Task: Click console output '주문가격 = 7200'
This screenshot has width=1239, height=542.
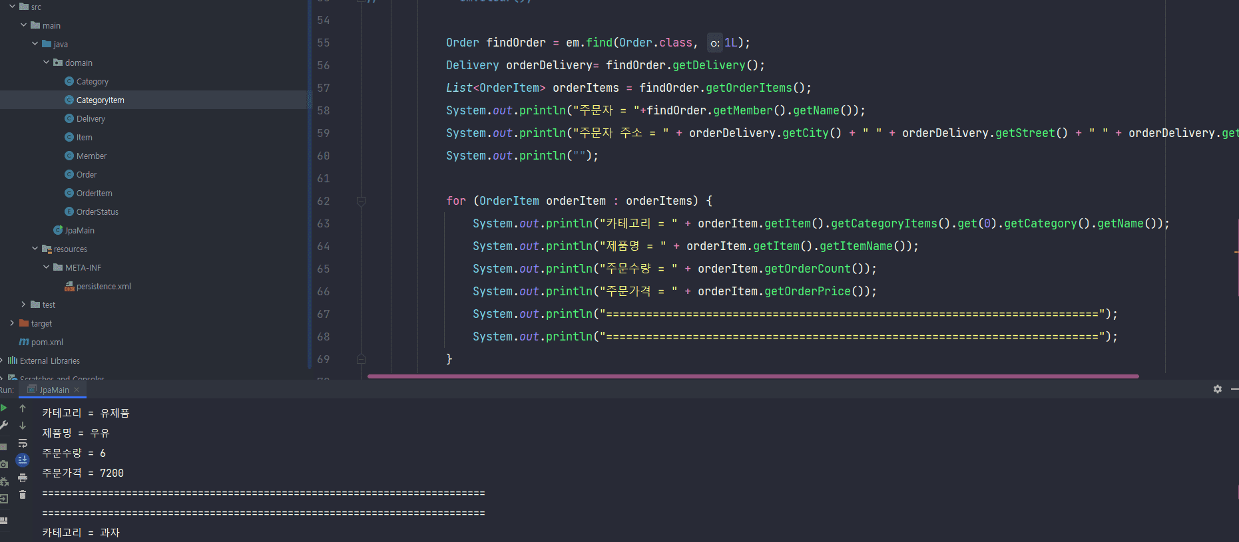Action: tap(83, 473)
